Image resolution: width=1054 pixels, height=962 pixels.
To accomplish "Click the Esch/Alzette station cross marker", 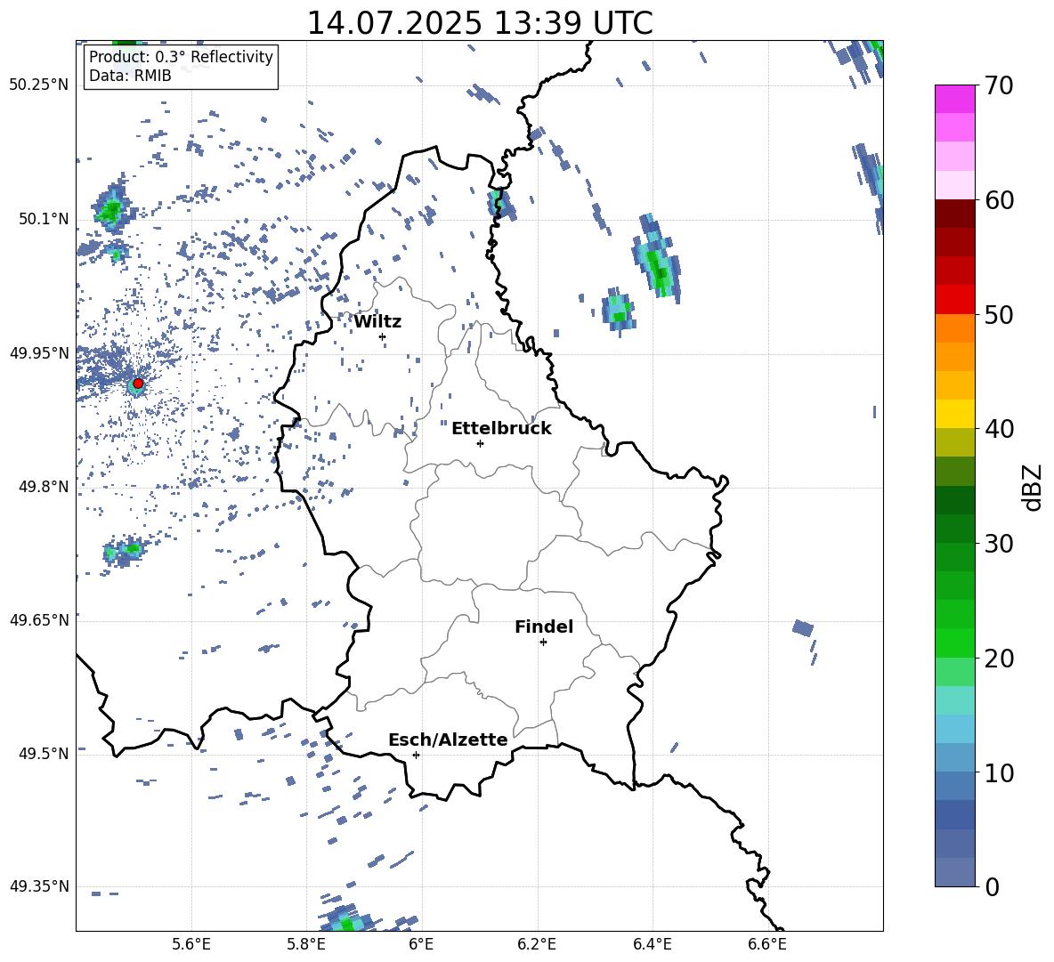I will point(416,755).
